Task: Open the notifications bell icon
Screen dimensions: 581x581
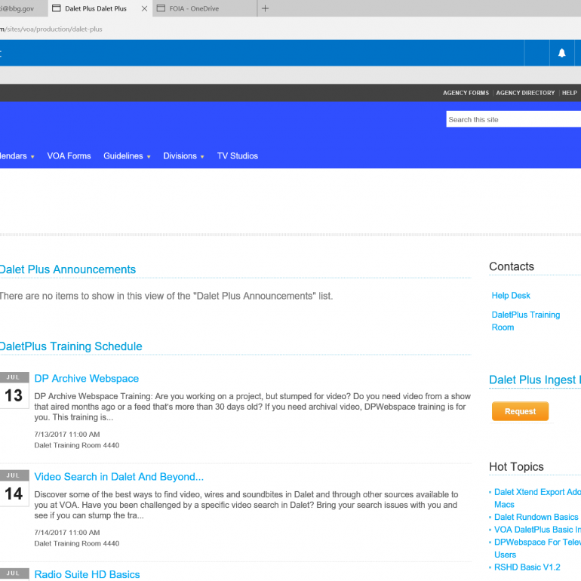Action: [561, 53]
